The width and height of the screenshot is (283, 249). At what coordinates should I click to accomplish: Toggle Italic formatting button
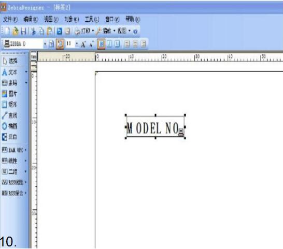[x=109, y=44]
